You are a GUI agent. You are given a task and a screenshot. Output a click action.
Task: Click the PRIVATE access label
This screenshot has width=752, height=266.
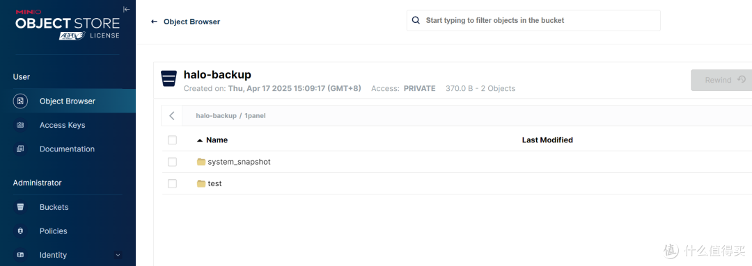pyautogui.click(x=420, y=88)
